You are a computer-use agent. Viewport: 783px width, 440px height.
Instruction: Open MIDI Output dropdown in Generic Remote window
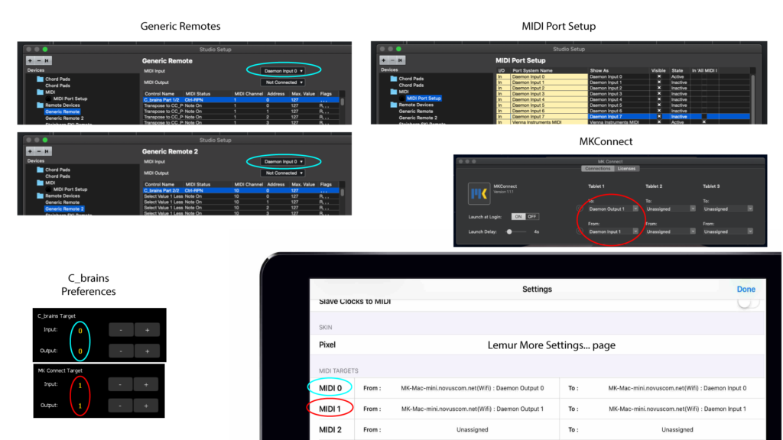point(283,82)
